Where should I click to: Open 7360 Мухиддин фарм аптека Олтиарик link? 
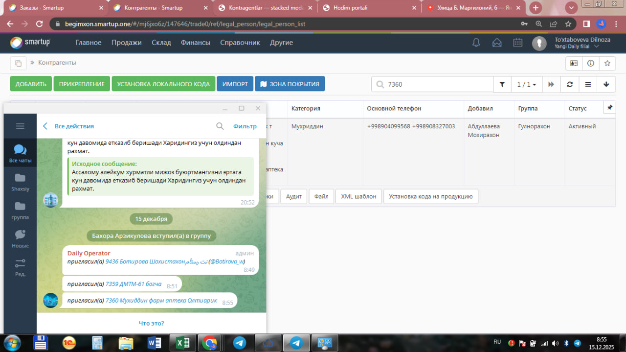[x=161, y=301]
